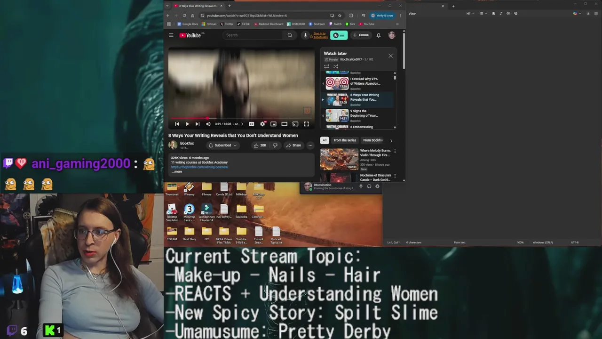Open 9 Signs the Beginning playlist thumbnail
The width and height of the screenshot is (602, 339).
[337, 115]
